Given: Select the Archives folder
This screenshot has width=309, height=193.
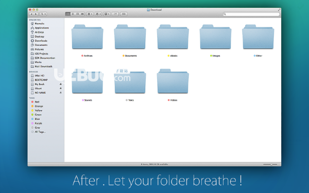Looking at the screenshot, I should click(x=88, y=37).
